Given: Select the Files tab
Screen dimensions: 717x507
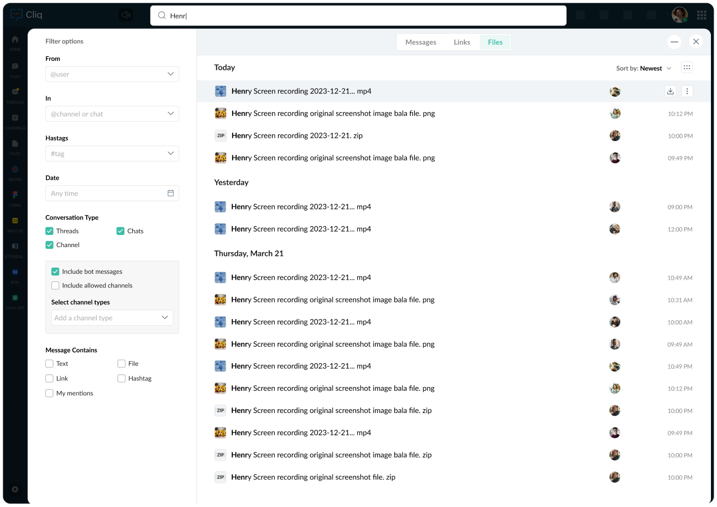Looking at the screenshot, I should [495, 42].
